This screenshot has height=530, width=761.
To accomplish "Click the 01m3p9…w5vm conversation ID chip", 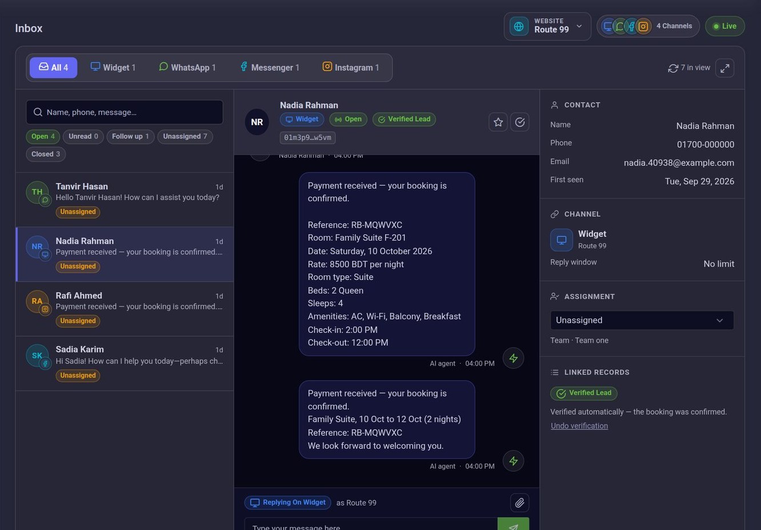I will coord(307,138).
